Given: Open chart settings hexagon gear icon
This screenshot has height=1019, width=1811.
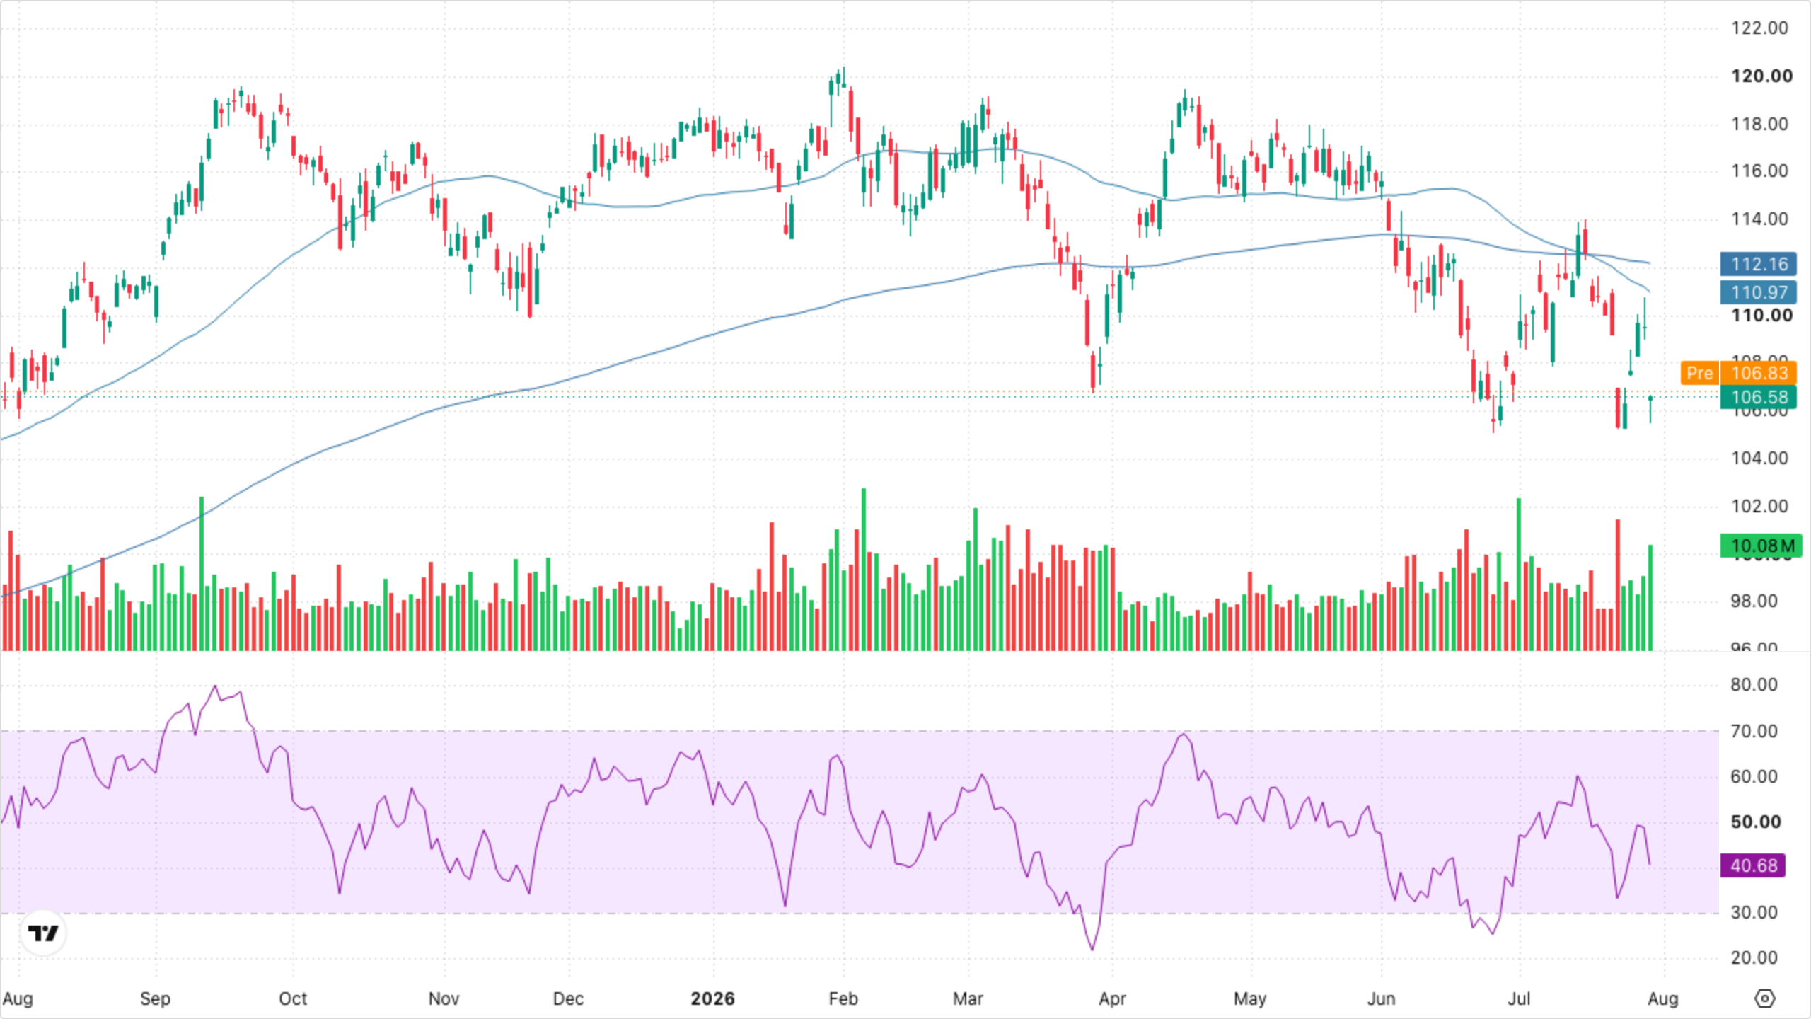Looking at the screenshot, I should point(1765,998).
